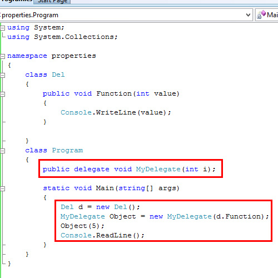Collapse the class Del outline

tap(2, 75)
